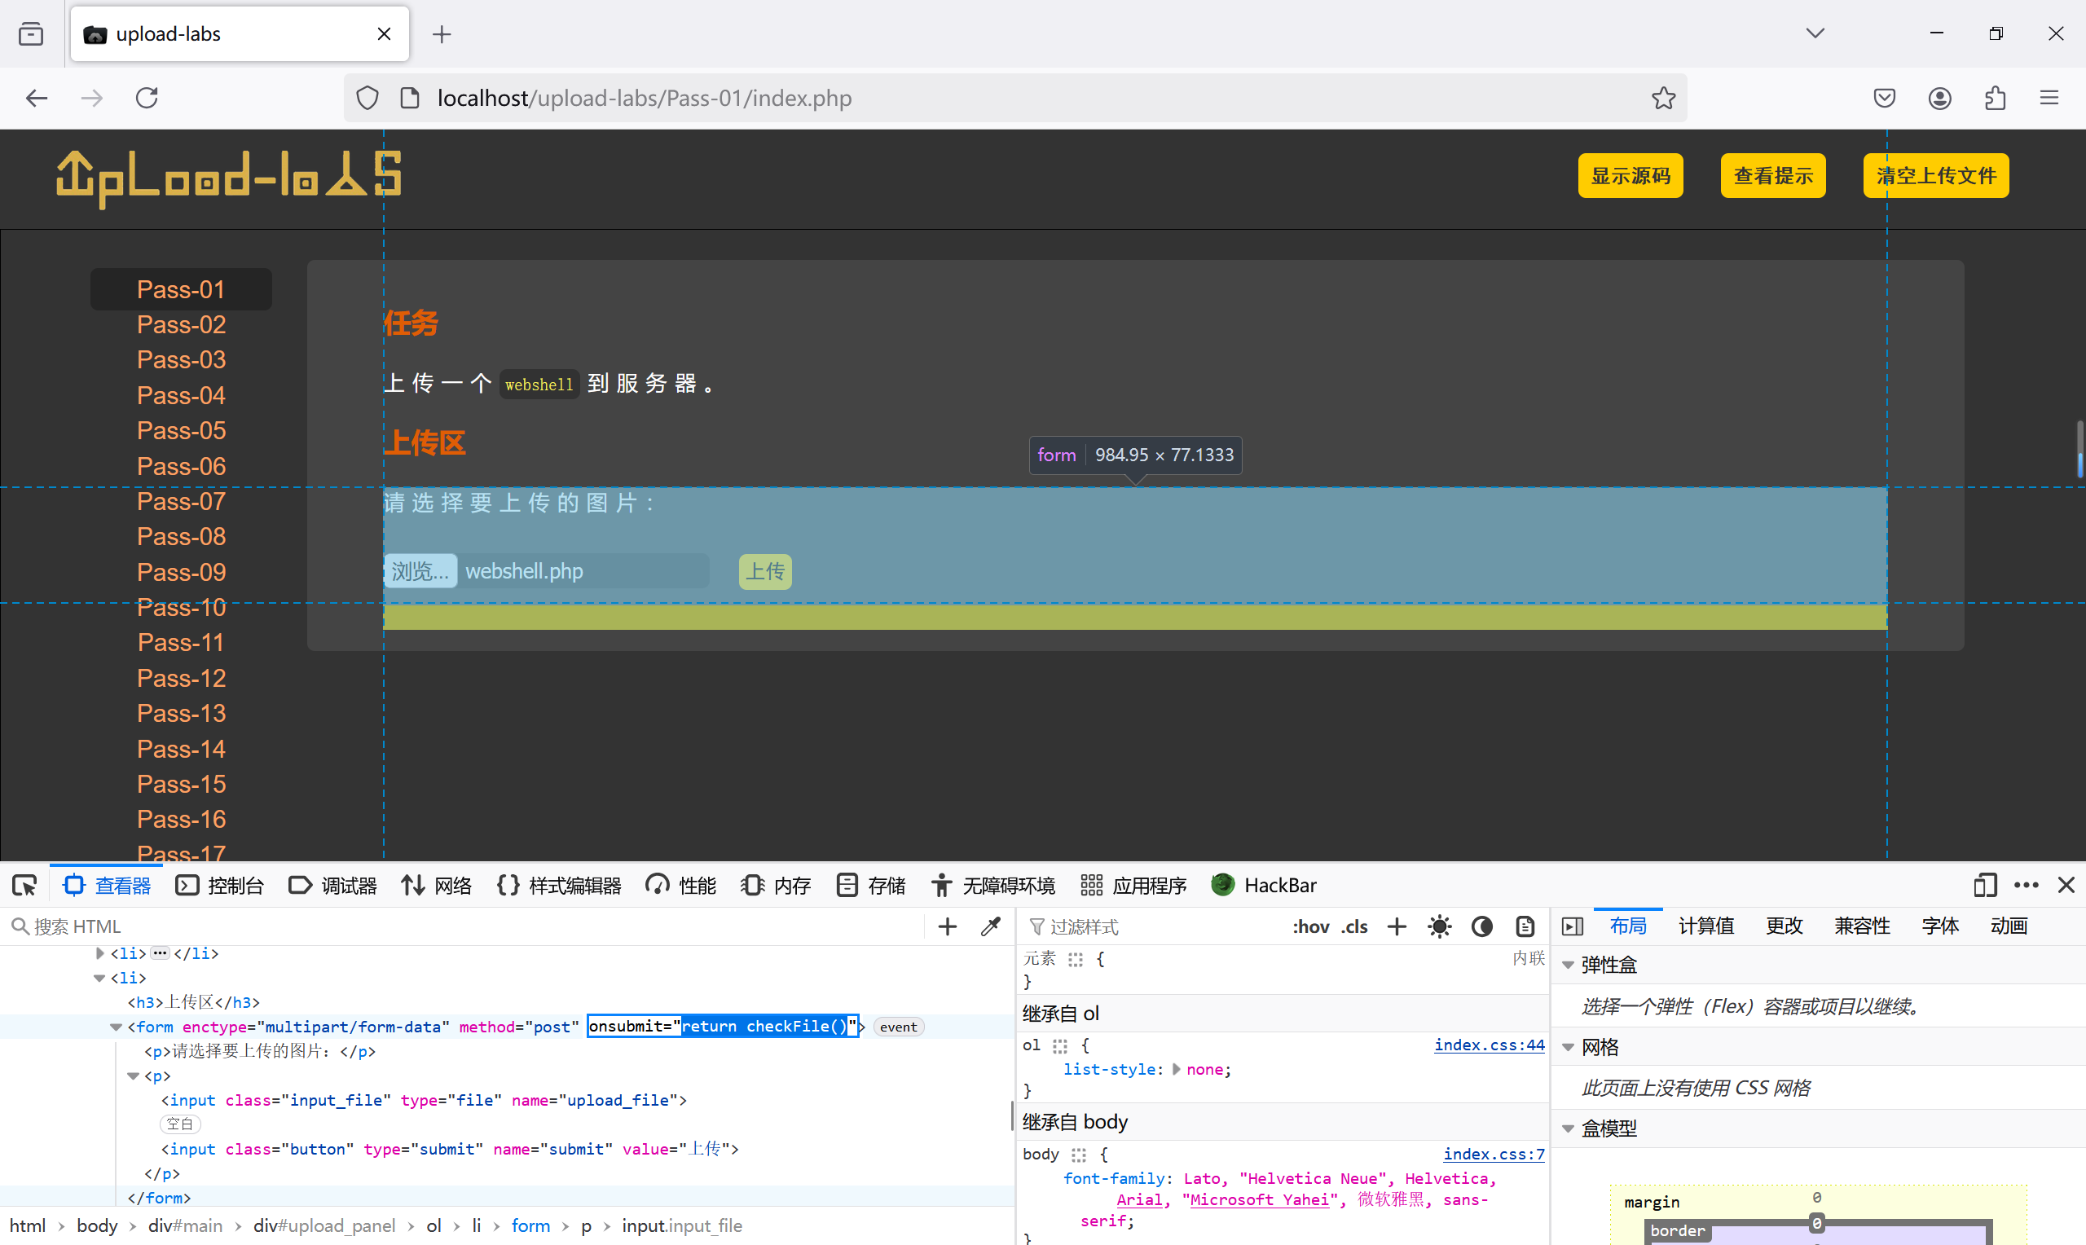The image size is (2086, 1245).
Task: Collapse the 弹性盒 section
Action: (1568, 965)
